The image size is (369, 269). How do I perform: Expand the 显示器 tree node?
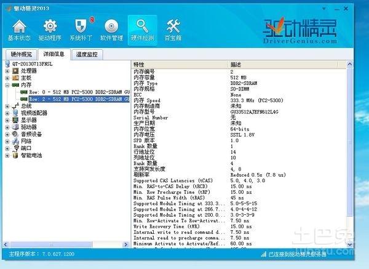click(x=7, y=121)
